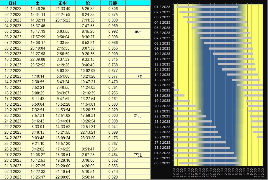Click the 出 column header
This screenshot has width=268, height=180.
point(38,3)
